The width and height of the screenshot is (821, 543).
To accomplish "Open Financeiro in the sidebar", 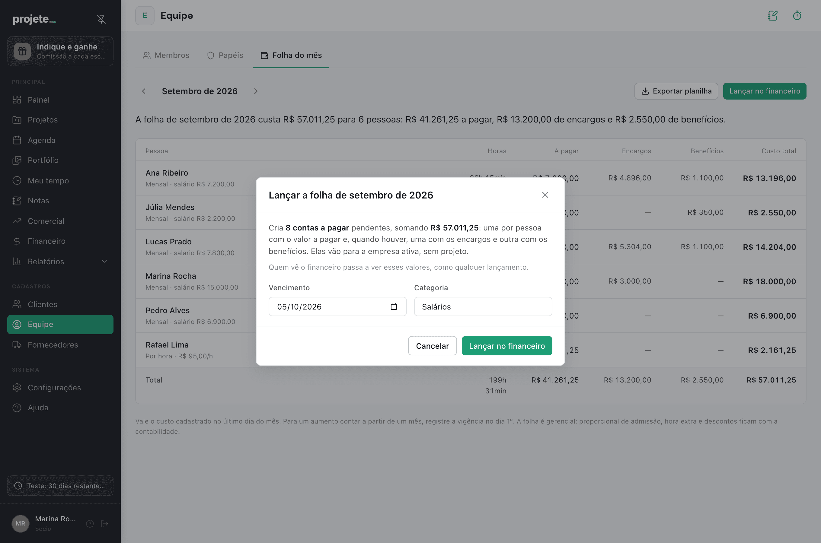I will click(x=60, y=241).
